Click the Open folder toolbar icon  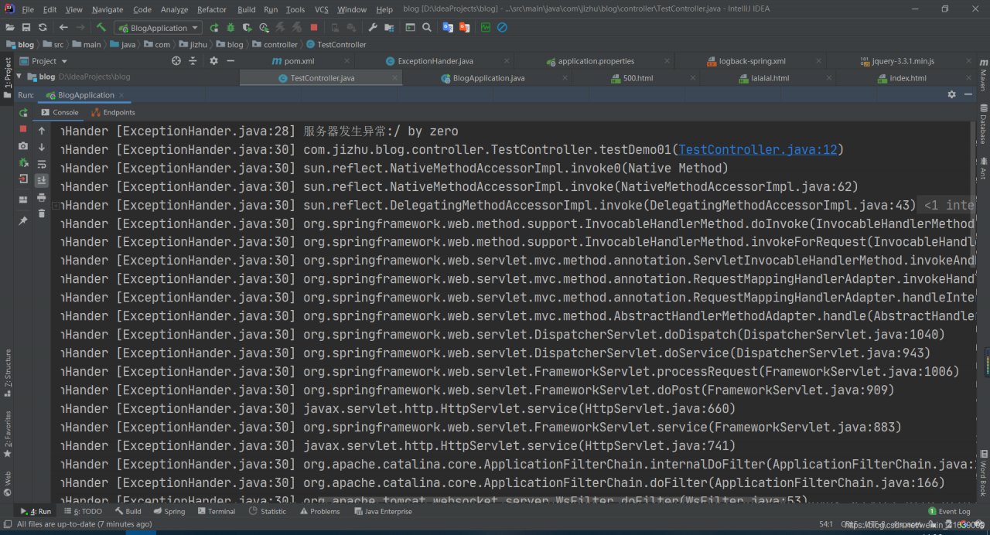click(x=10, y=27)
